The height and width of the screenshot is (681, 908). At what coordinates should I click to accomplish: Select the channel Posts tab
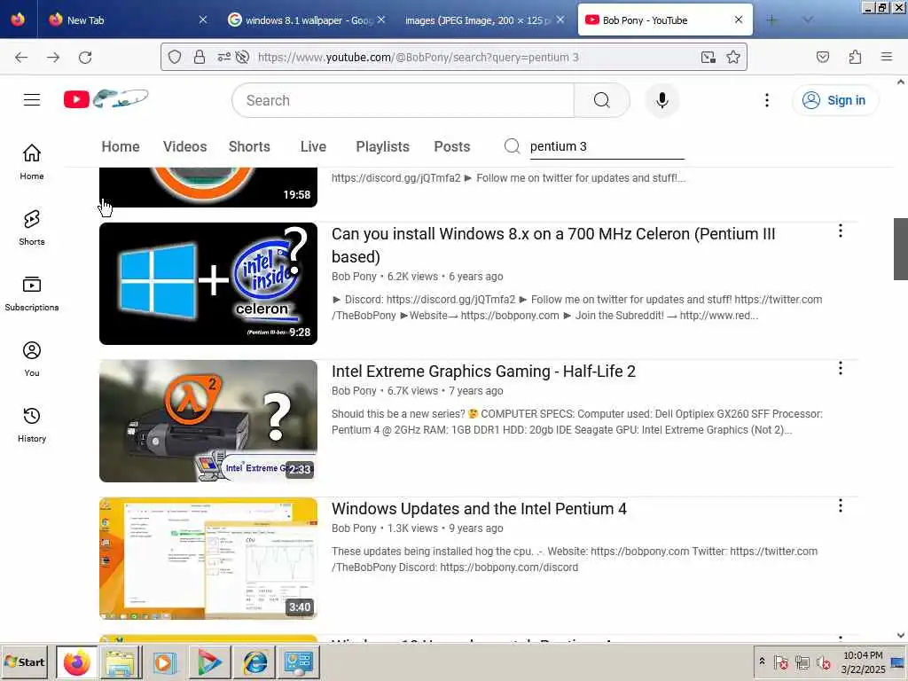tap(451, 146)
